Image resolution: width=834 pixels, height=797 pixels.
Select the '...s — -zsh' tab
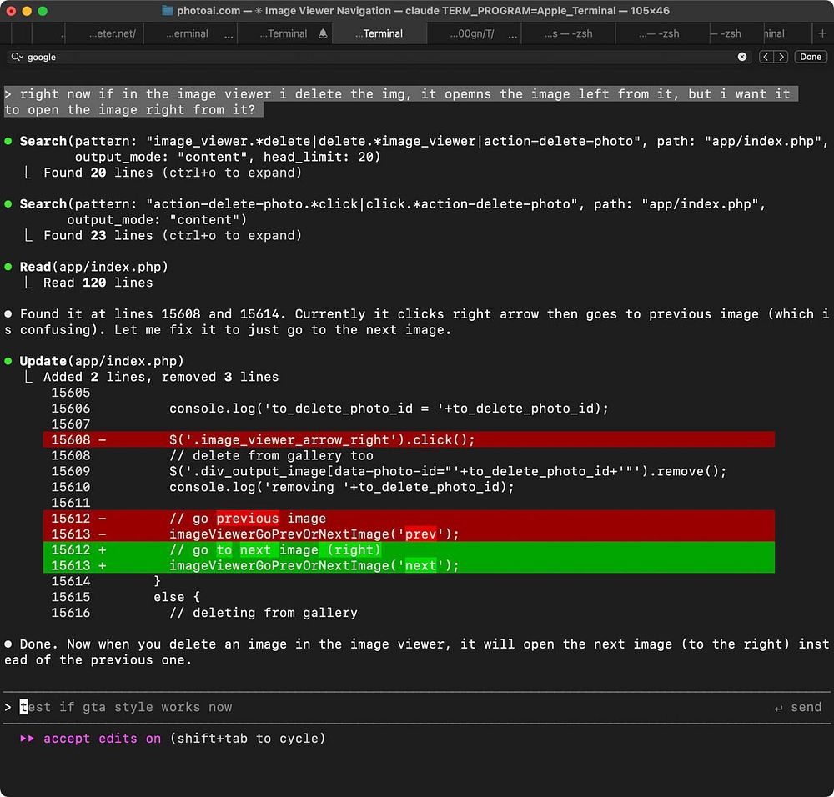[566, 33]
